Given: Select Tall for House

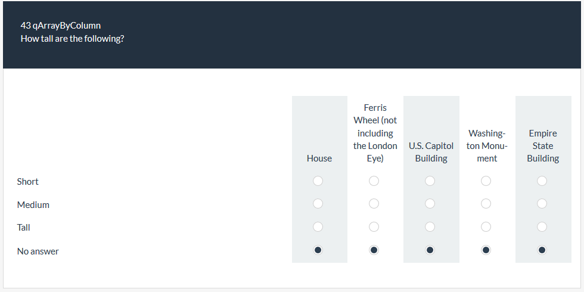Looking at the screenshot, I should (318, 226).
